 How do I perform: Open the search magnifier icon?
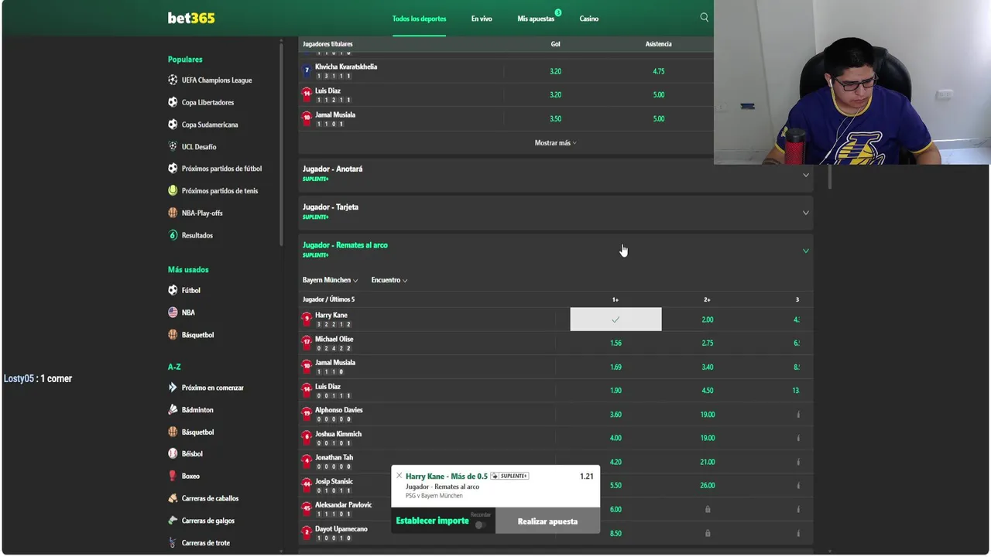(x=704, y=17)
